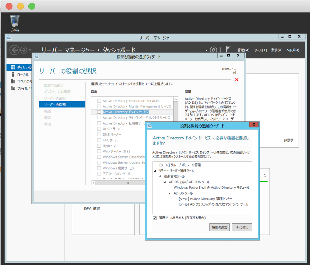Click the すべてのサーバー sidebar icon
The image size is (310, 265).
13,81
